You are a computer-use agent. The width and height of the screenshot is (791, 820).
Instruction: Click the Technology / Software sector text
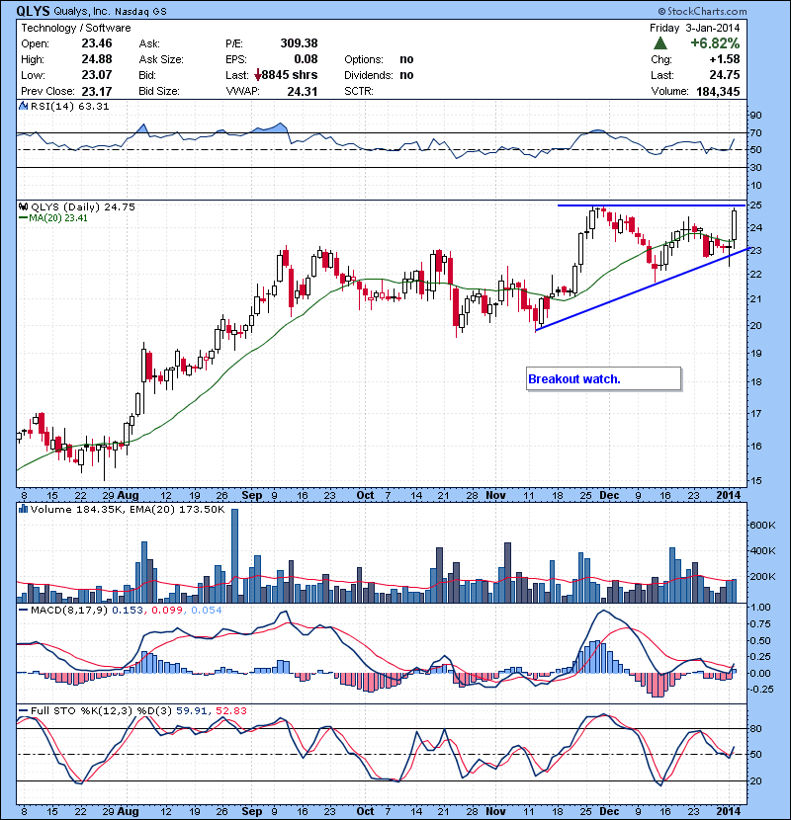pyautogui.click(x=76, y=28)
